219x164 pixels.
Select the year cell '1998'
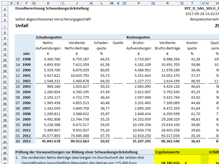(27, 59)
